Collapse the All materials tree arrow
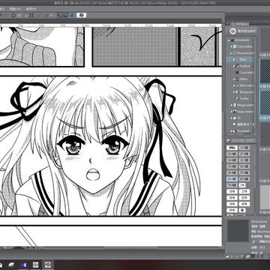 point(229,40)
